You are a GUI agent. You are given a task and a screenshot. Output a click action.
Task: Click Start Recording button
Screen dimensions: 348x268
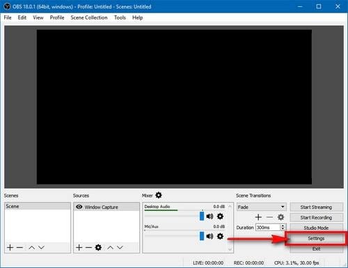tap(316, 217)
